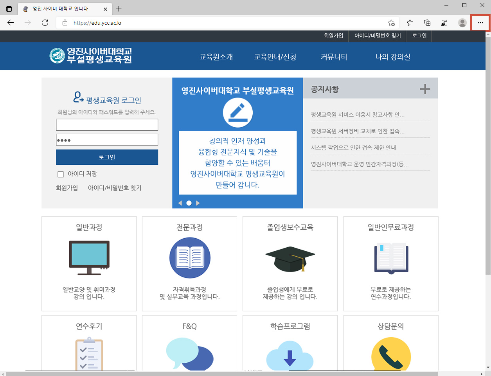This screenshot has height=376, width=491.
Task: Click the 전문과정 card title
Action: [x=190, y=227]
